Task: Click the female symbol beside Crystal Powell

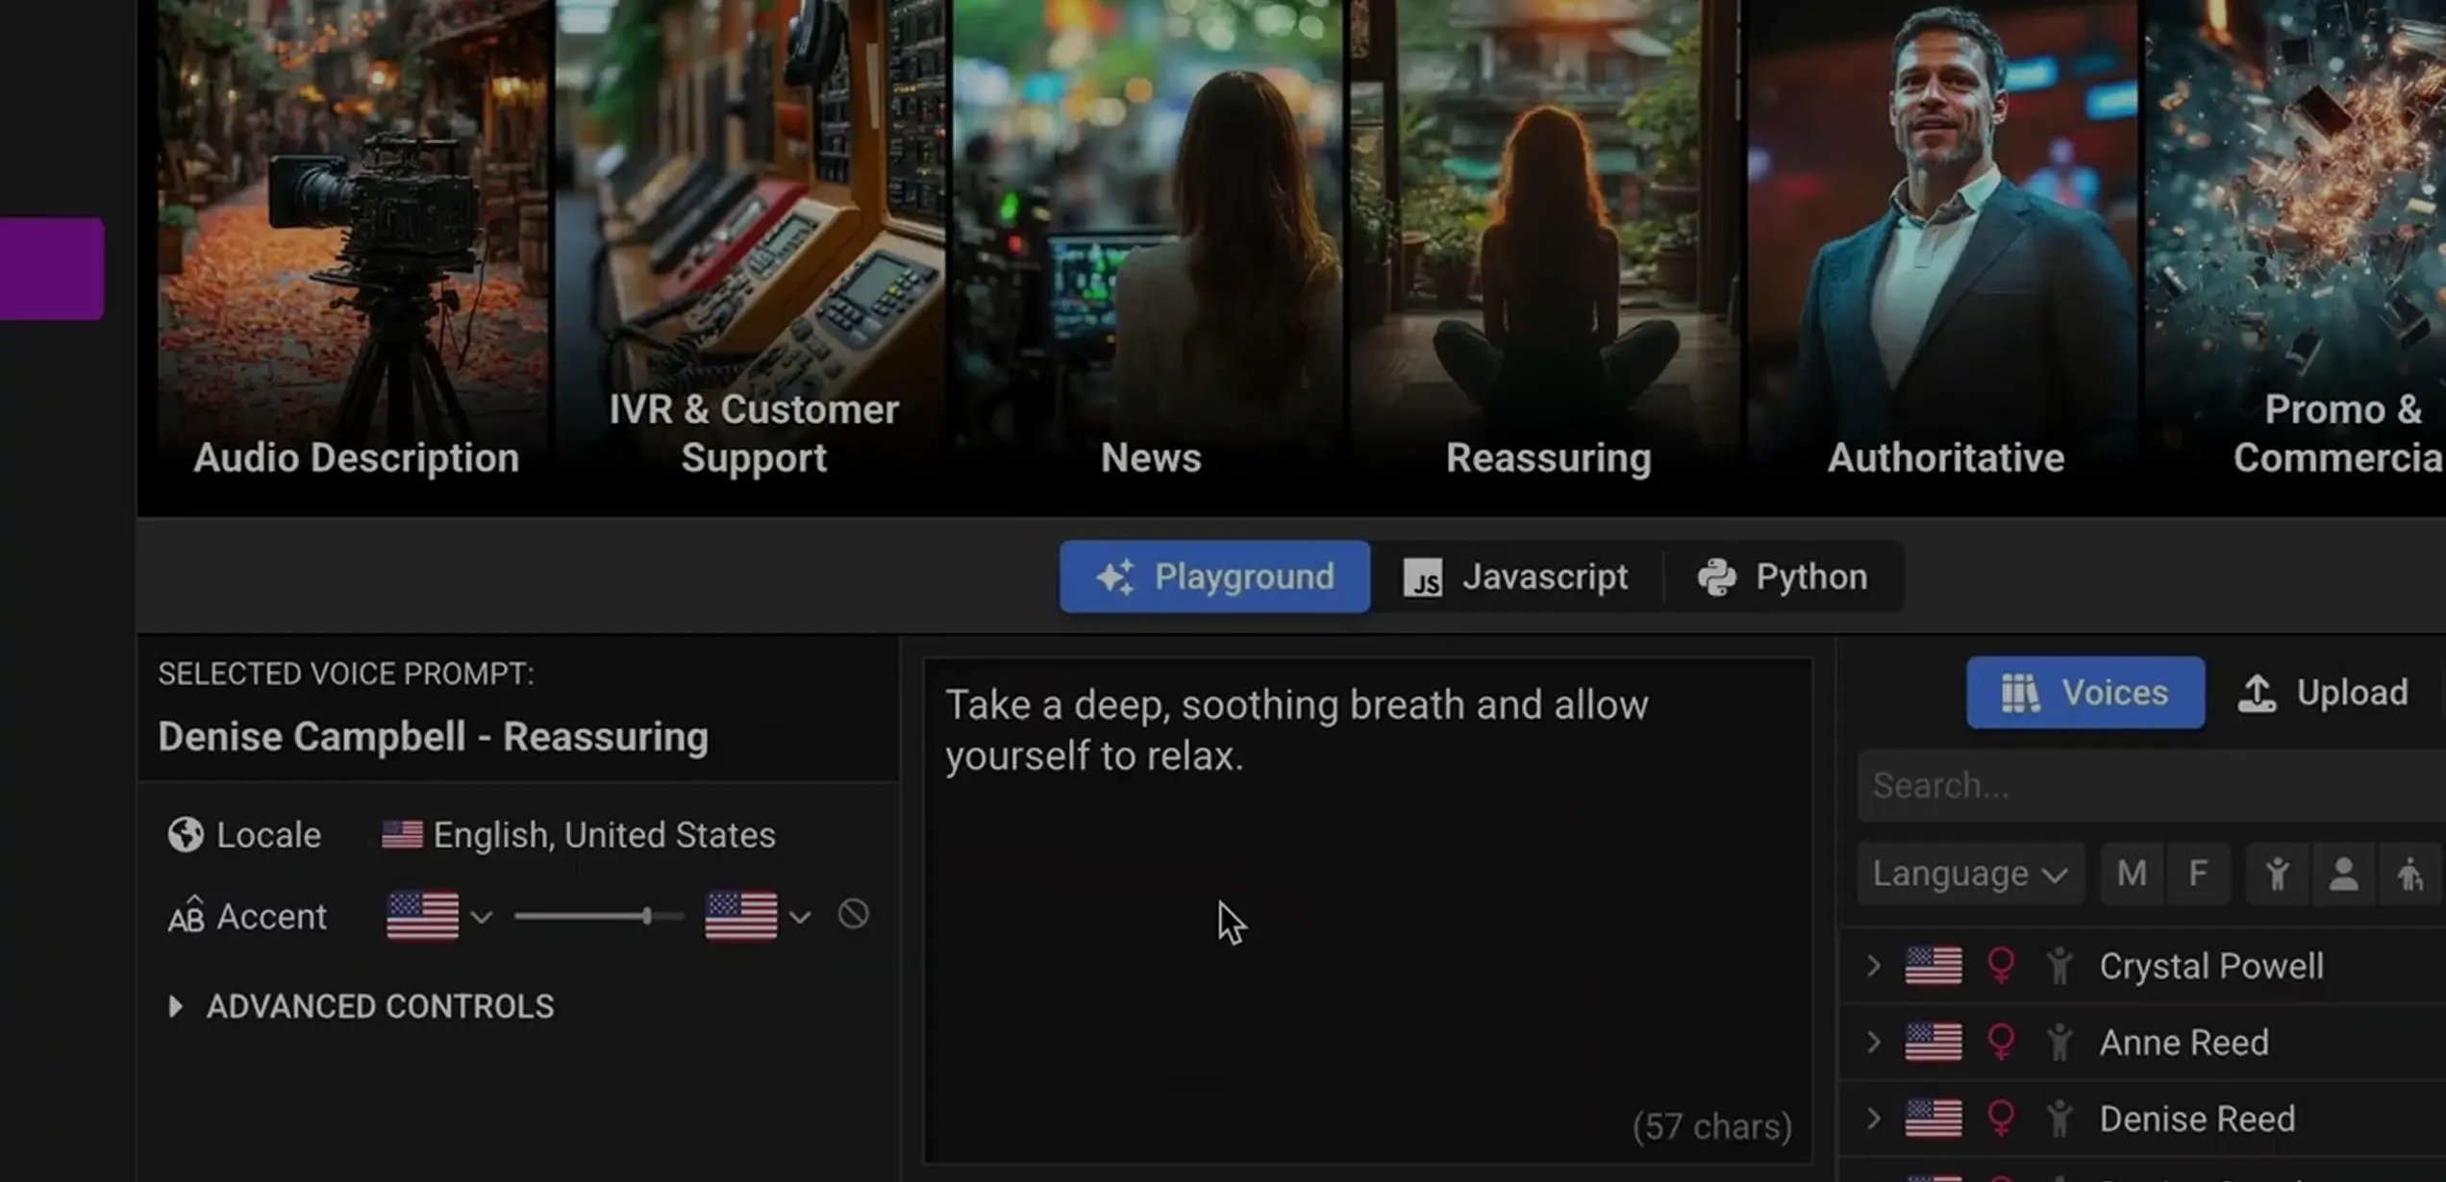Action: tap(2001, 966)
